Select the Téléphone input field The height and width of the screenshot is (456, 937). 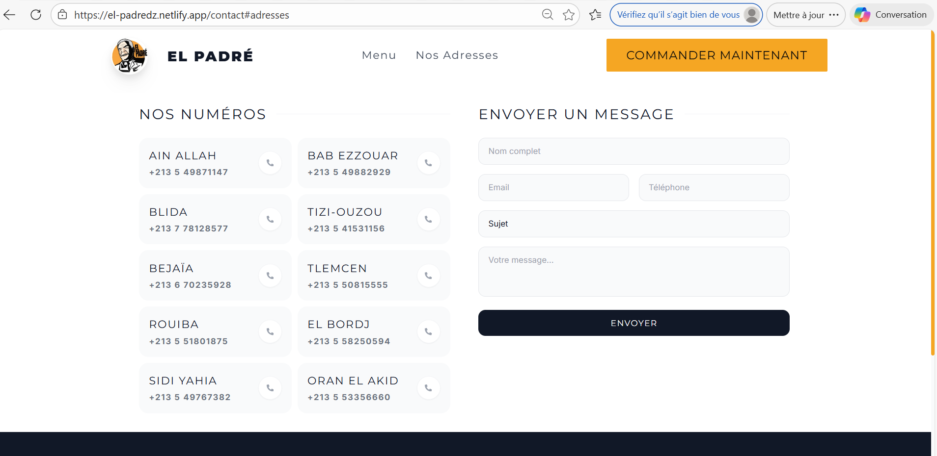point(714,188)
